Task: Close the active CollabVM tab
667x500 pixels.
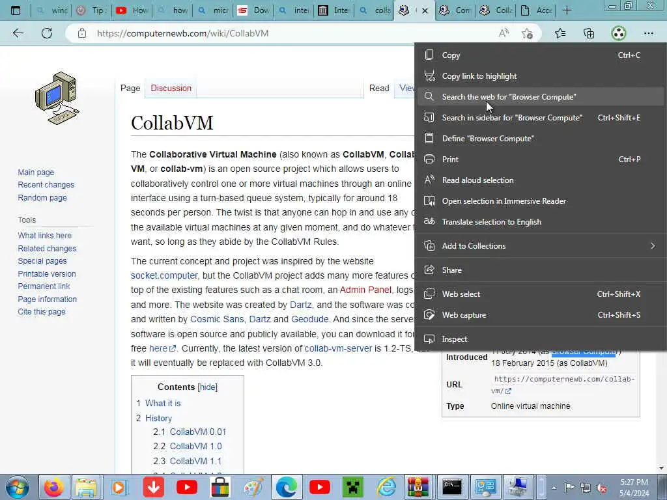Action: click(425, 10)
